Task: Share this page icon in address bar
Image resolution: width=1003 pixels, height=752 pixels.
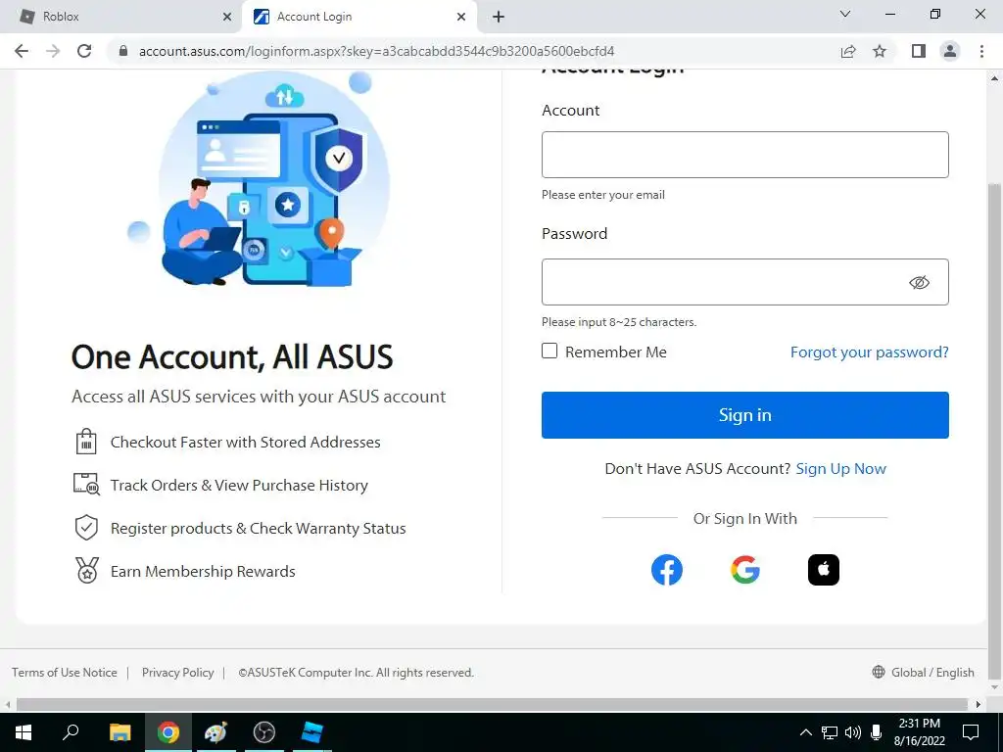Action: pyautogui.click(x=848, y=51)
